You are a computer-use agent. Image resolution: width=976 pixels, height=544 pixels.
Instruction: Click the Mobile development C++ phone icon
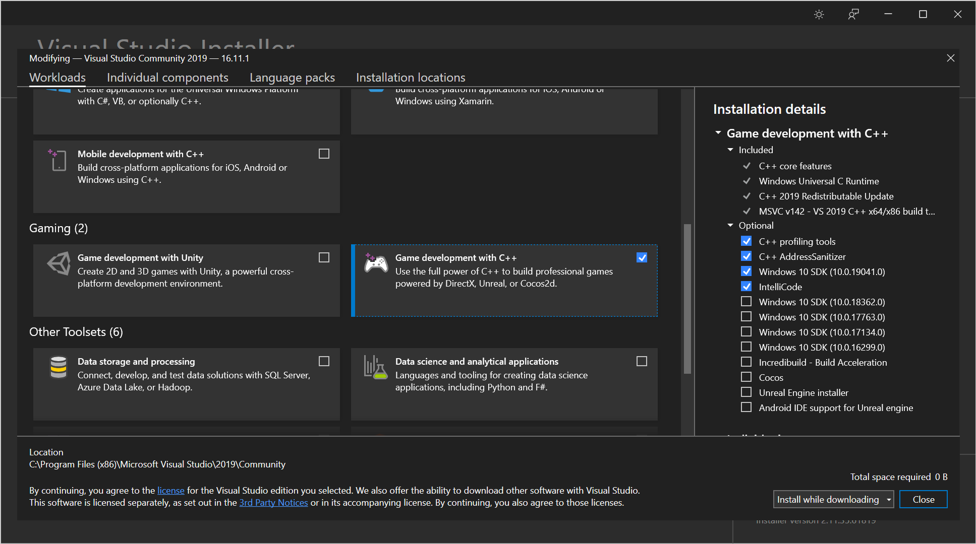(58, 160)
